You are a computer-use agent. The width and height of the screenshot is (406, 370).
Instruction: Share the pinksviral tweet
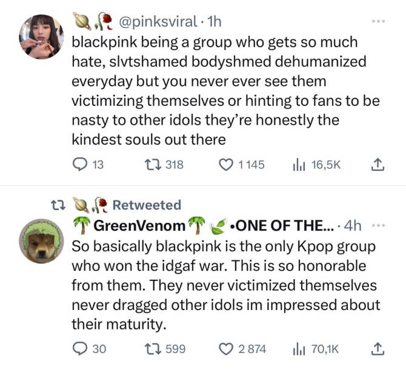click(x=376, y=165)
